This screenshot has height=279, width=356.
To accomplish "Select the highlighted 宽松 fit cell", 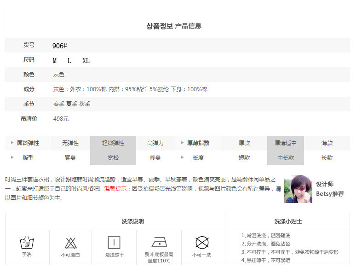I will pos(113,157).
